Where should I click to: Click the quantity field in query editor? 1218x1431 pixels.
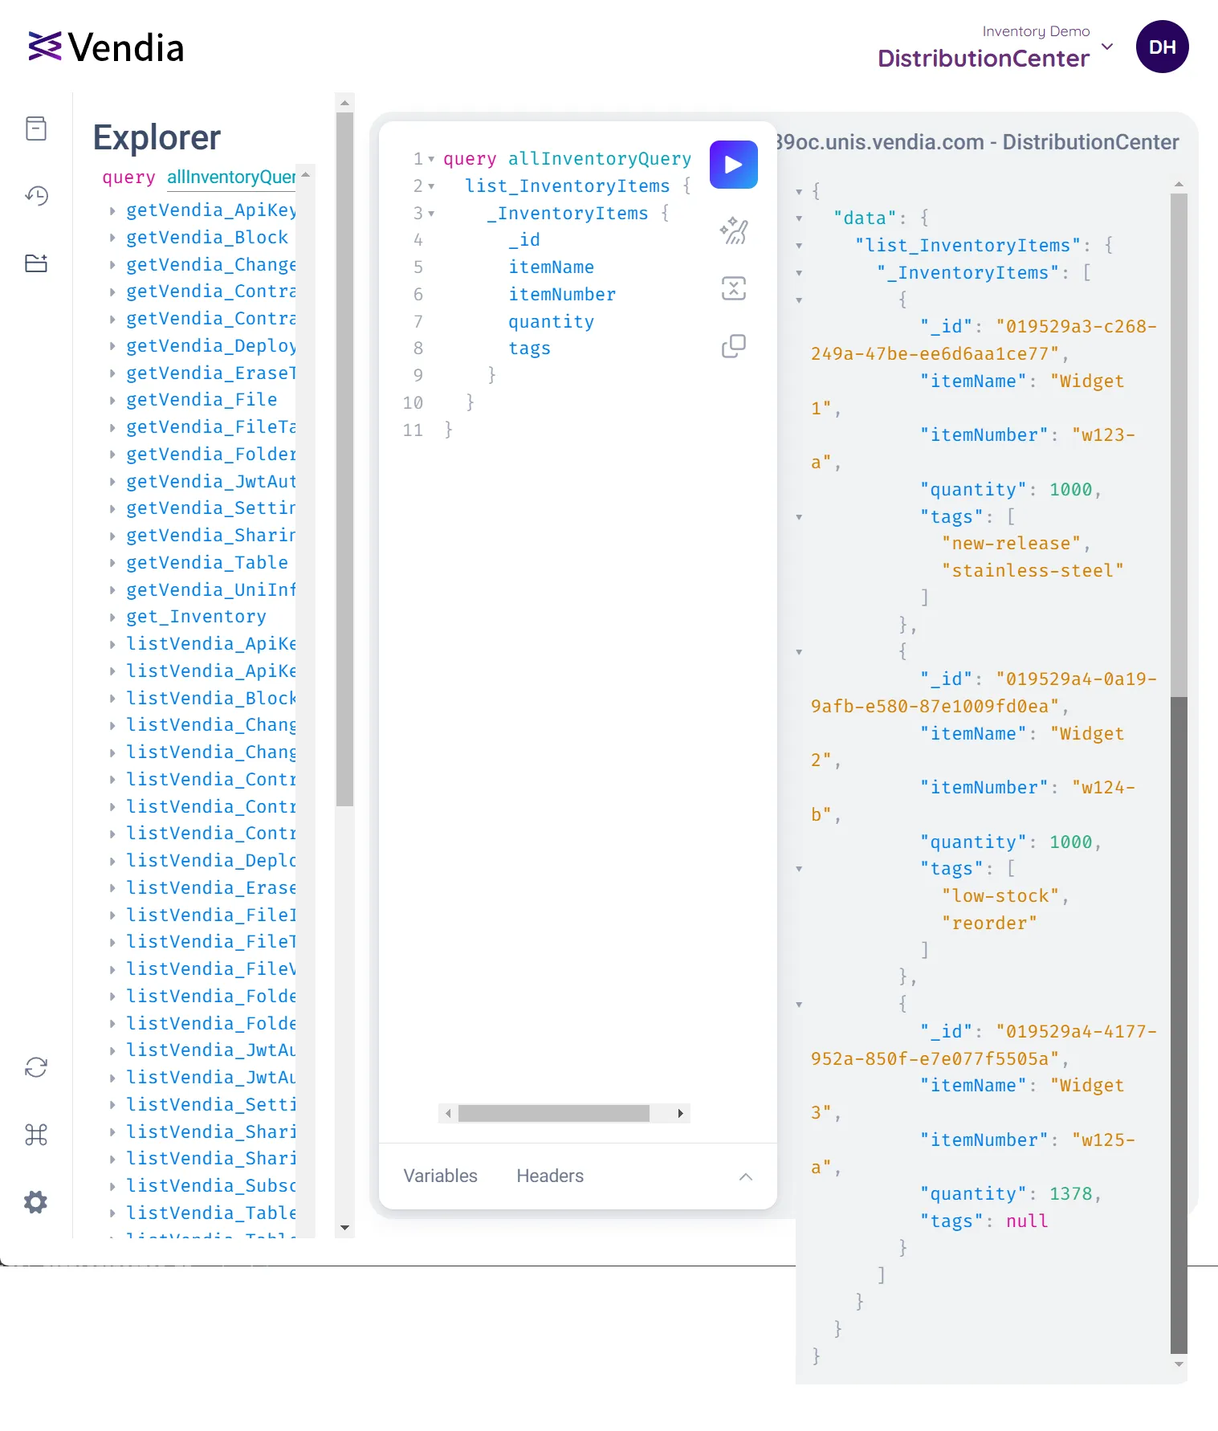coord(551,322)
